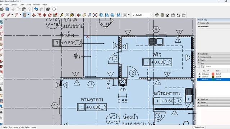Screen dimensions: 230x129
Task: Select the Rotate tool
Action: tap(50, 15)
